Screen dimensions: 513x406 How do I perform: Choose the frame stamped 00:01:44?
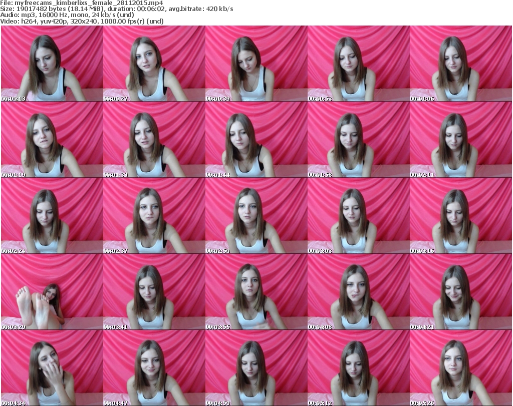click(x=256, y=140)
